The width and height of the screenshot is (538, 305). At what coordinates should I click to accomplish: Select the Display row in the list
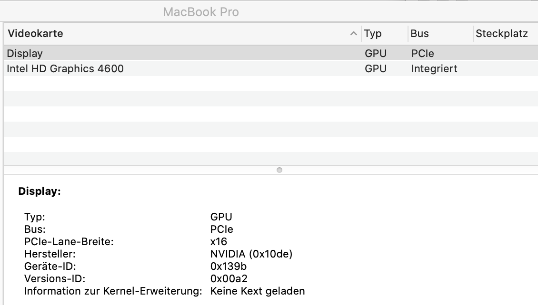click(25, 54)
